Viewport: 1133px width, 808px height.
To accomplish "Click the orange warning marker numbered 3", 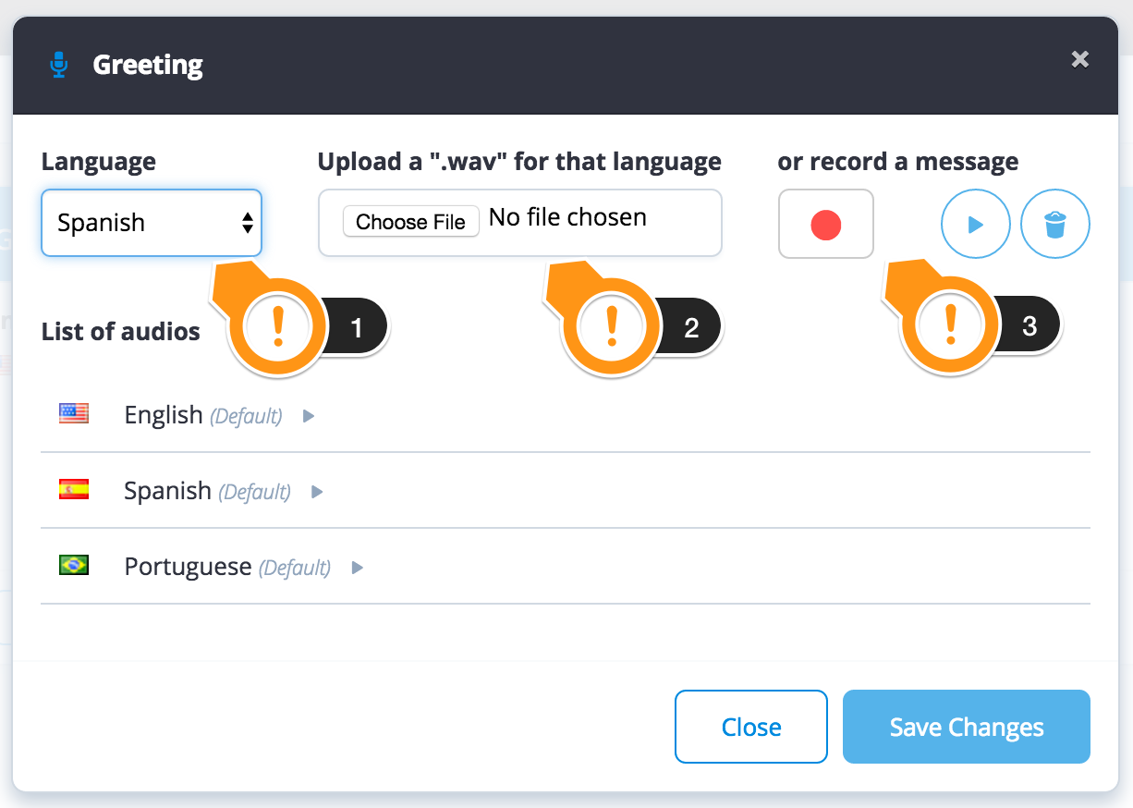I will click(x=950, y=325).
